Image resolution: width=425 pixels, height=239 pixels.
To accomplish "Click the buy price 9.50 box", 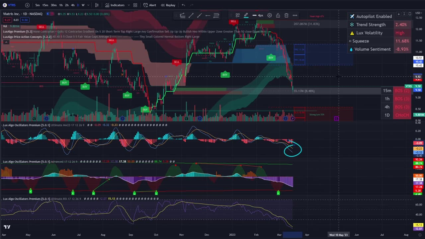I will (x=25, y=20).
